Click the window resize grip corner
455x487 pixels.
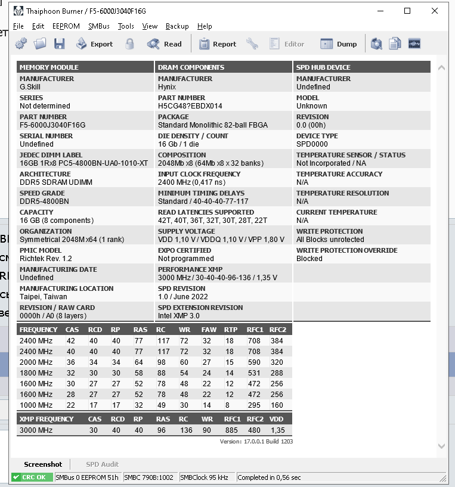click(443, 479)
